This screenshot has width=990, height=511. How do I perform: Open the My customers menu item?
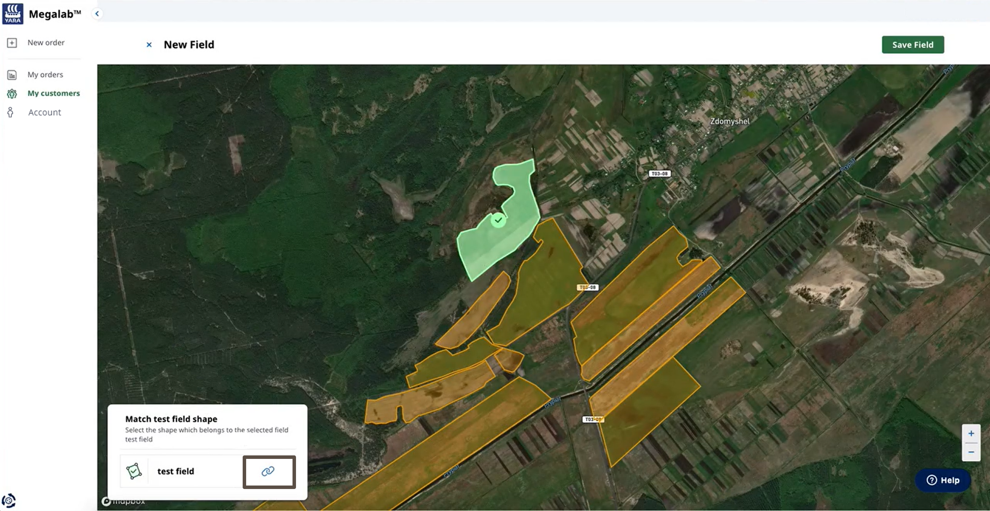(53, 93)
